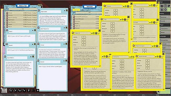
Task: Open the gear options icon in the Tool section
Action: 165,10
